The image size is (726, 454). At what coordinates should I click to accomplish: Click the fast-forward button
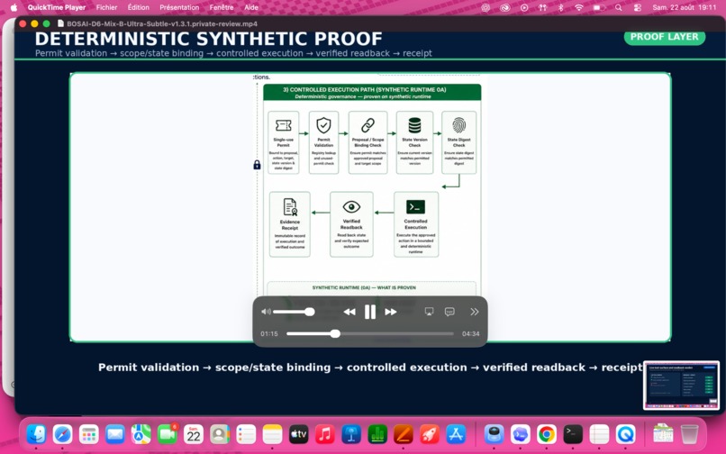coord(391,312)
